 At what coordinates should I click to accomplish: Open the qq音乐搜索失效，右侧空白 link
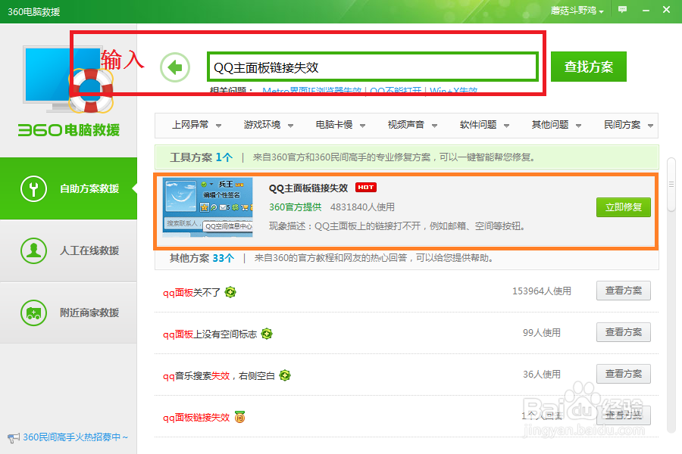coord(219,376)
